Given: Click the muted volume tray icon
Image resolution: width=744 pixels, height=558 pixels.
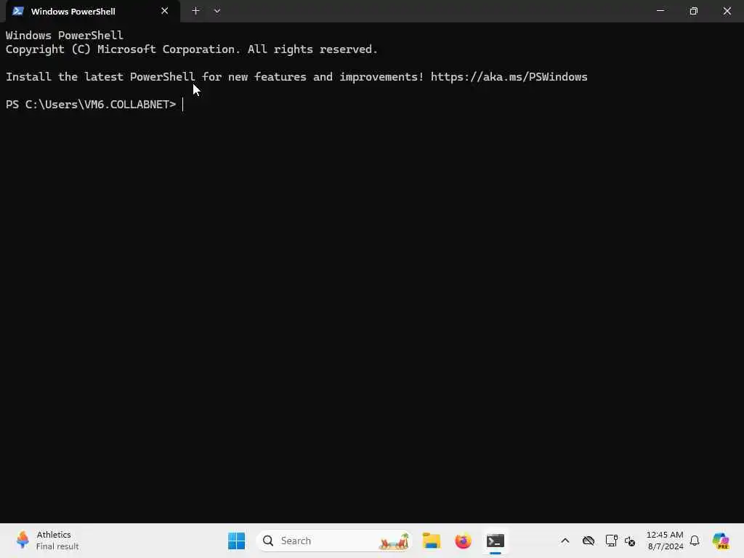Looking at the screenshot, I should [x=630, y=541].
